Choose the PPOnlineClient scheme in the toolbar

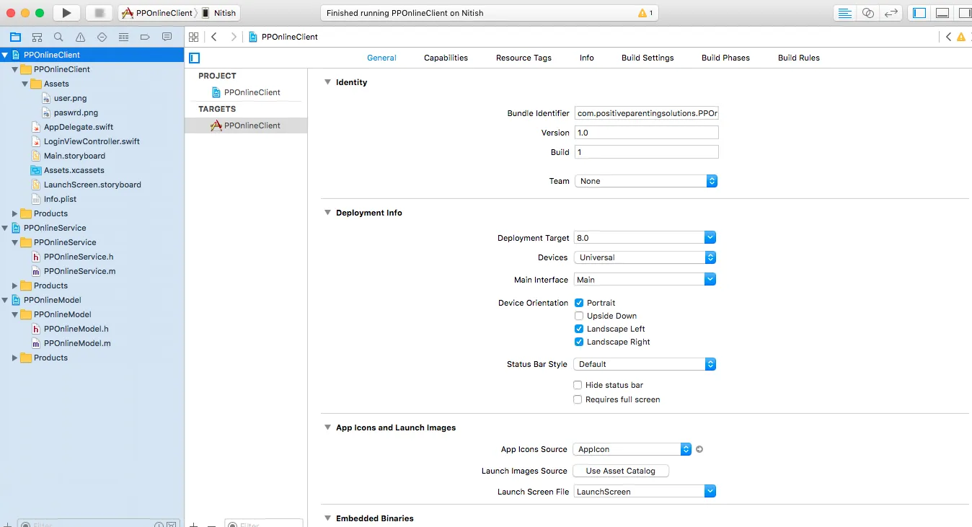pyautogui.click(x=158, y=13)
